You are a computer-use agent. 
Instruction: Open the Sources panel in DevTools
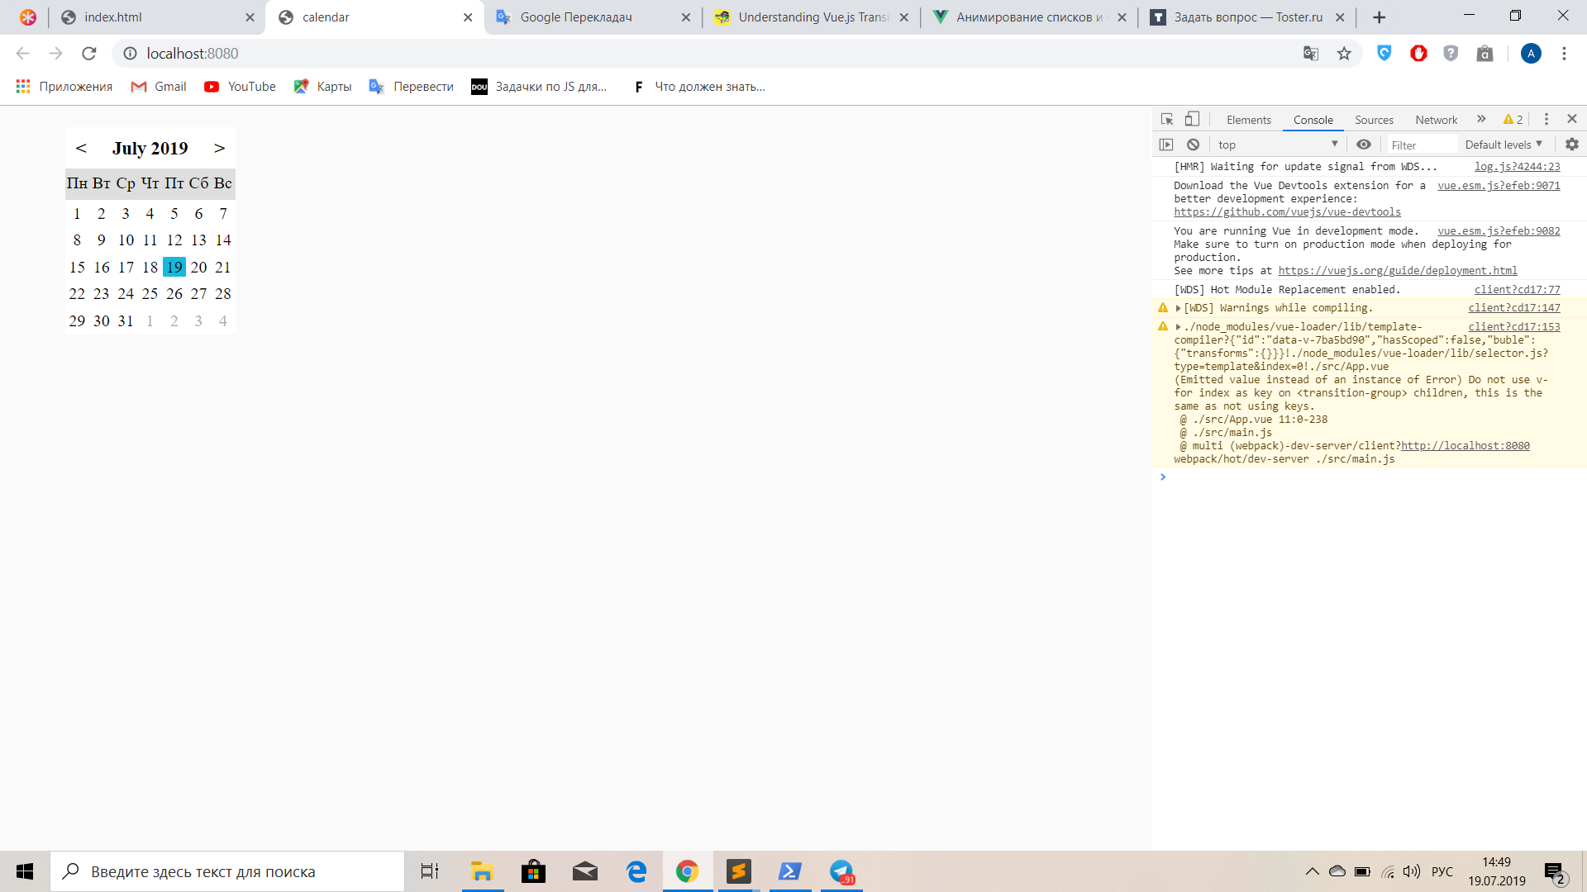1374,120
